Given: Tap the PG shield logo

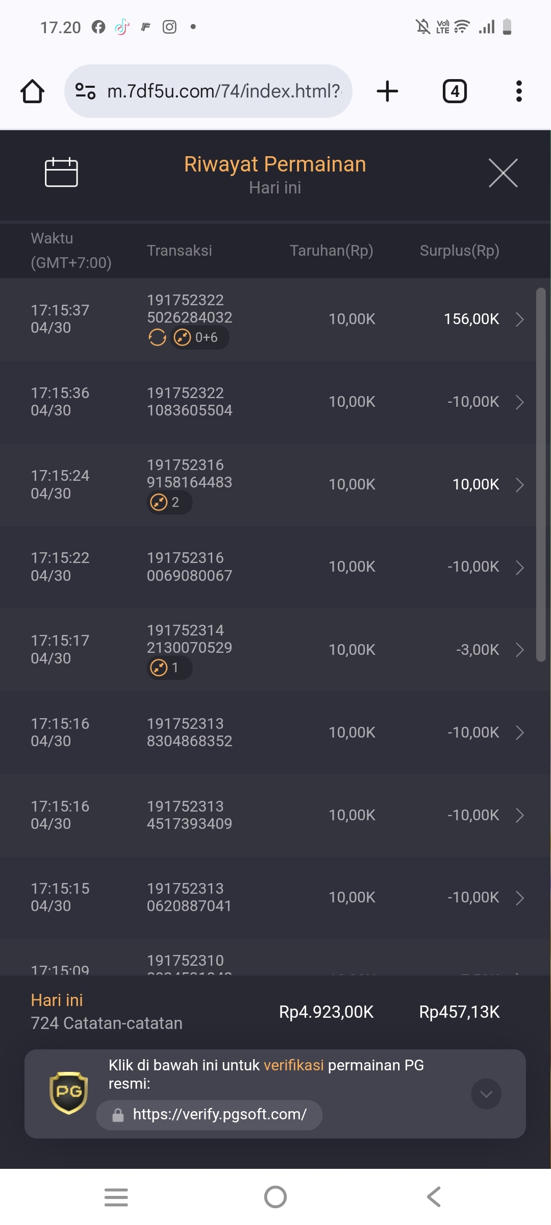Looking at the screenshot, I should (x=68, y=1093).
